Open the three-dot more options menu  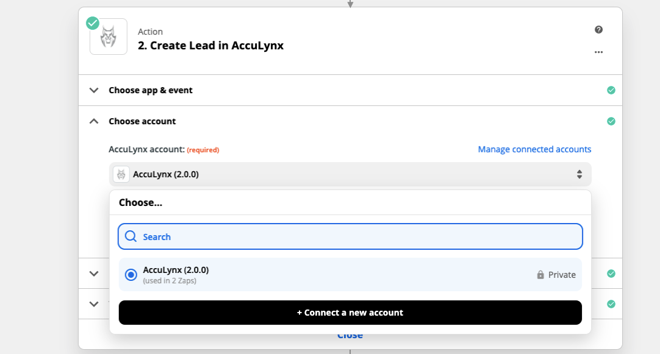point(598,52)
